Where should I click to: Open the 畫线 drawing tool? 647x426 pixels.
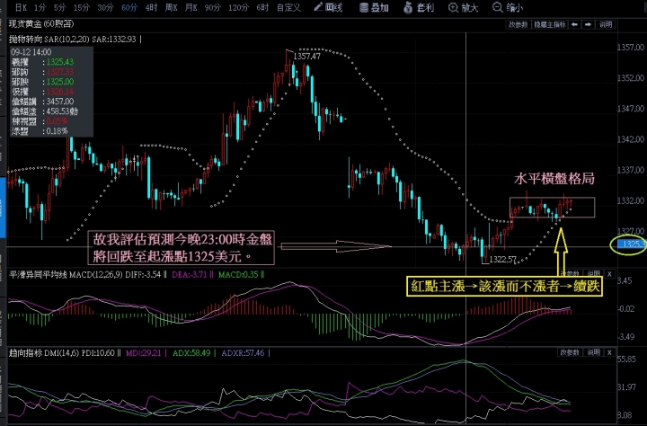[x=331, y=7]
